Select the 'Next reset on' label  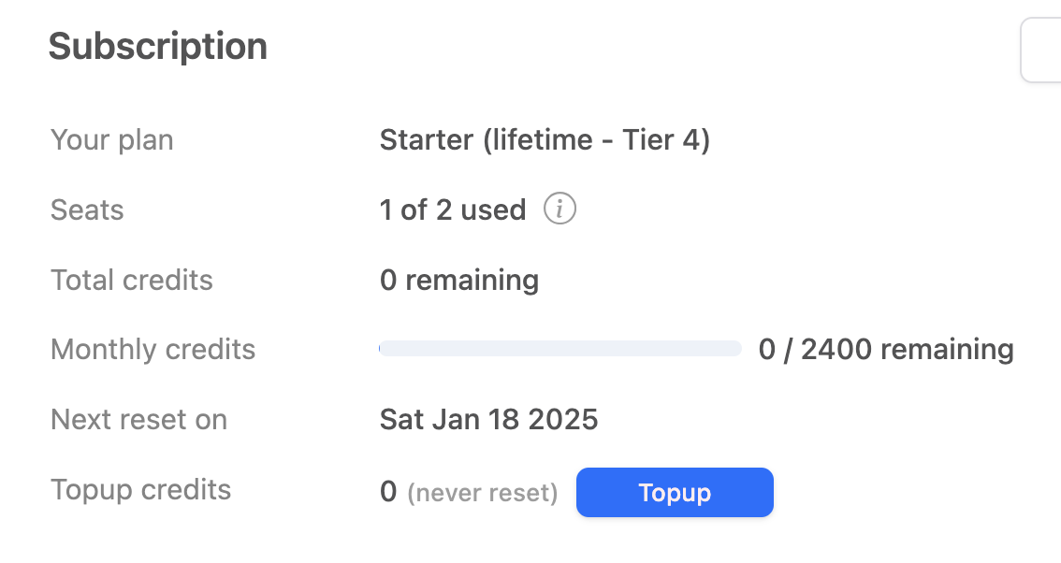(138, 420)
